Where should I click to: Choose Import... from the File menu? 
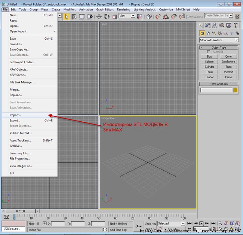[30, 115]
